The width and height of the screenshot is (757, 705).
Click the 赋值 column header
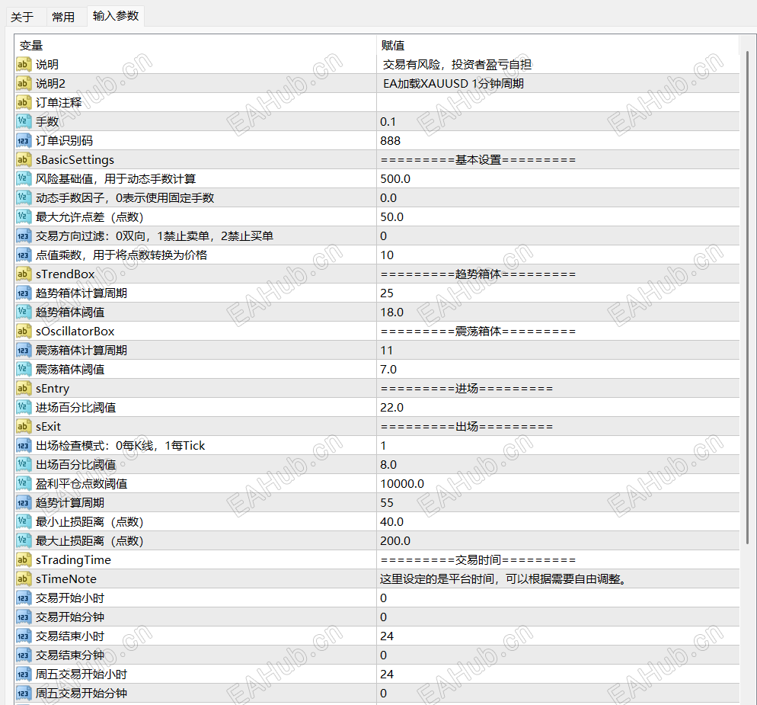[x=558, y=46]
